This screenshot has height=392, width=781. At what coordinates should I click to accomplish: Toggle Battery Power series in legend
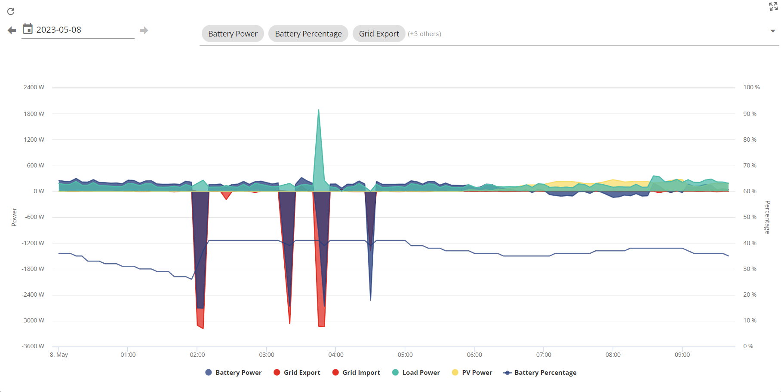[x=234, y=373]
